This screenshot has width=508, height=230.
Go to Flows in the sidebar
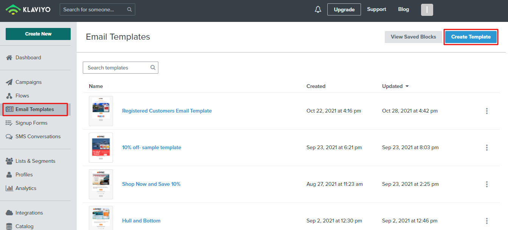(22, 96)
